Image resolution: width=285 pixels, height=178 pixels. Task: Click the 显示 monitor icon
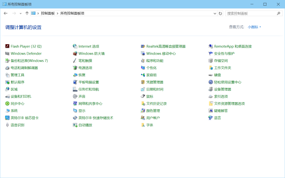[x=75, y=111]
